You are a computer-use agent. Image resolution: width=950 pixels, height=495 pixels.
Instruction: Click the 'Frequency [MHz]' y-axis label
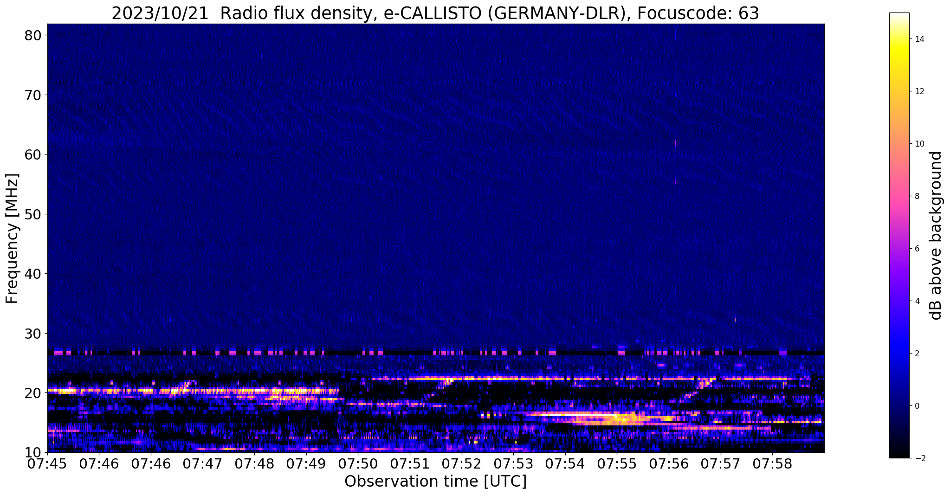tap(12, 238)
